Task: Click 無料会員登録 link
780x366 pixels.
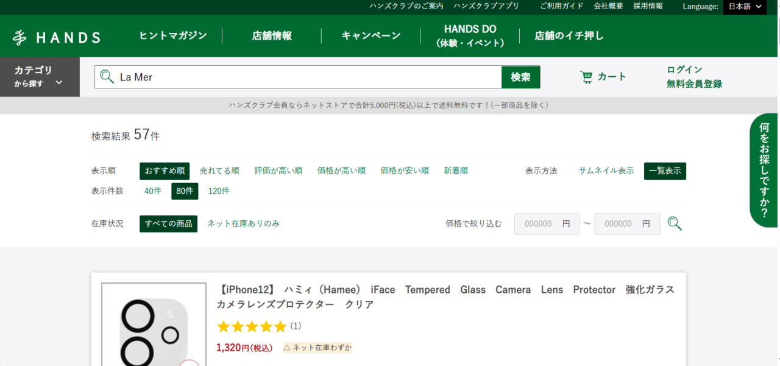Action: pyautogui.click(x=695, y=84)
